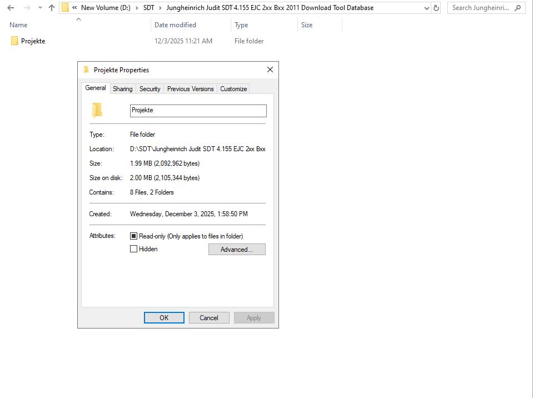Expand chevron after SDT breadcrumb
Image resolution: width=533 pixels, height=398 pixels.
pyautogui.click(x=160, y=7)
